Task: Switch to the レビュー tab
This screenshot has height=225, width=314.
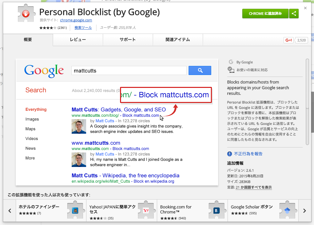Action: click(78, 40)
